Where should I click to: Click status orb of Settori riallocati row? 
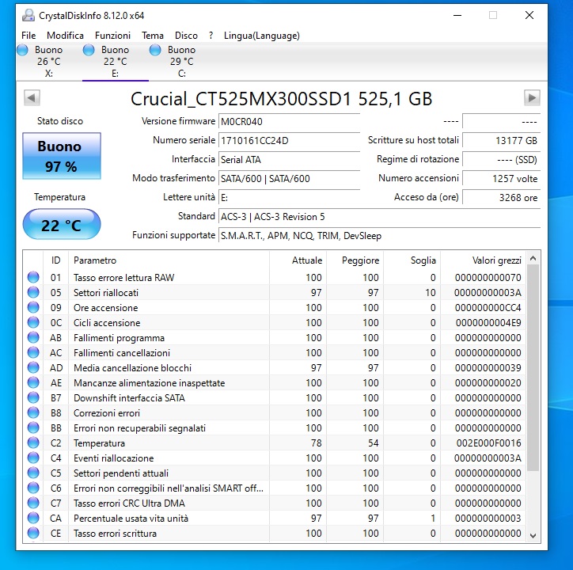coord(33,292)
